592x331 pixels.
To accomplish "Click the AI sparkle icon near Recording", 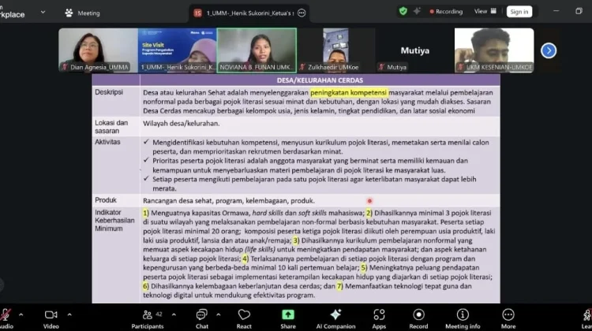I will click(417, 11).
